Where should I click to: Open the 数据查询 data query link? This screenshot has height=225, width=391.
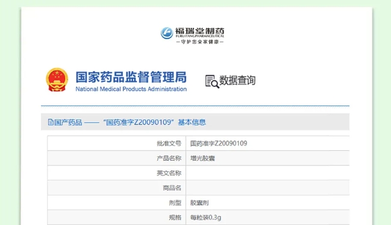tap(237, 80)
